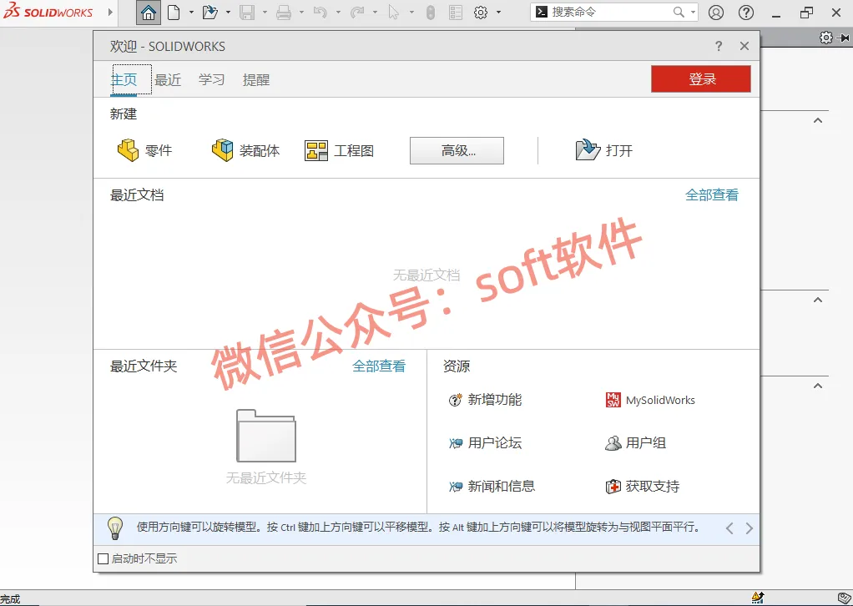Click the user account login icon
The image size is (853, 606).
[x=716, y=12]
